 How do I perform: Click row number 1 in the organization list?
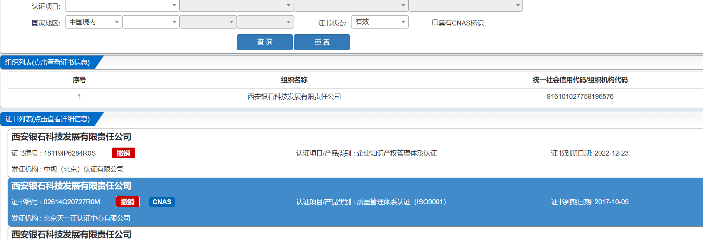(x=79, y=97)
